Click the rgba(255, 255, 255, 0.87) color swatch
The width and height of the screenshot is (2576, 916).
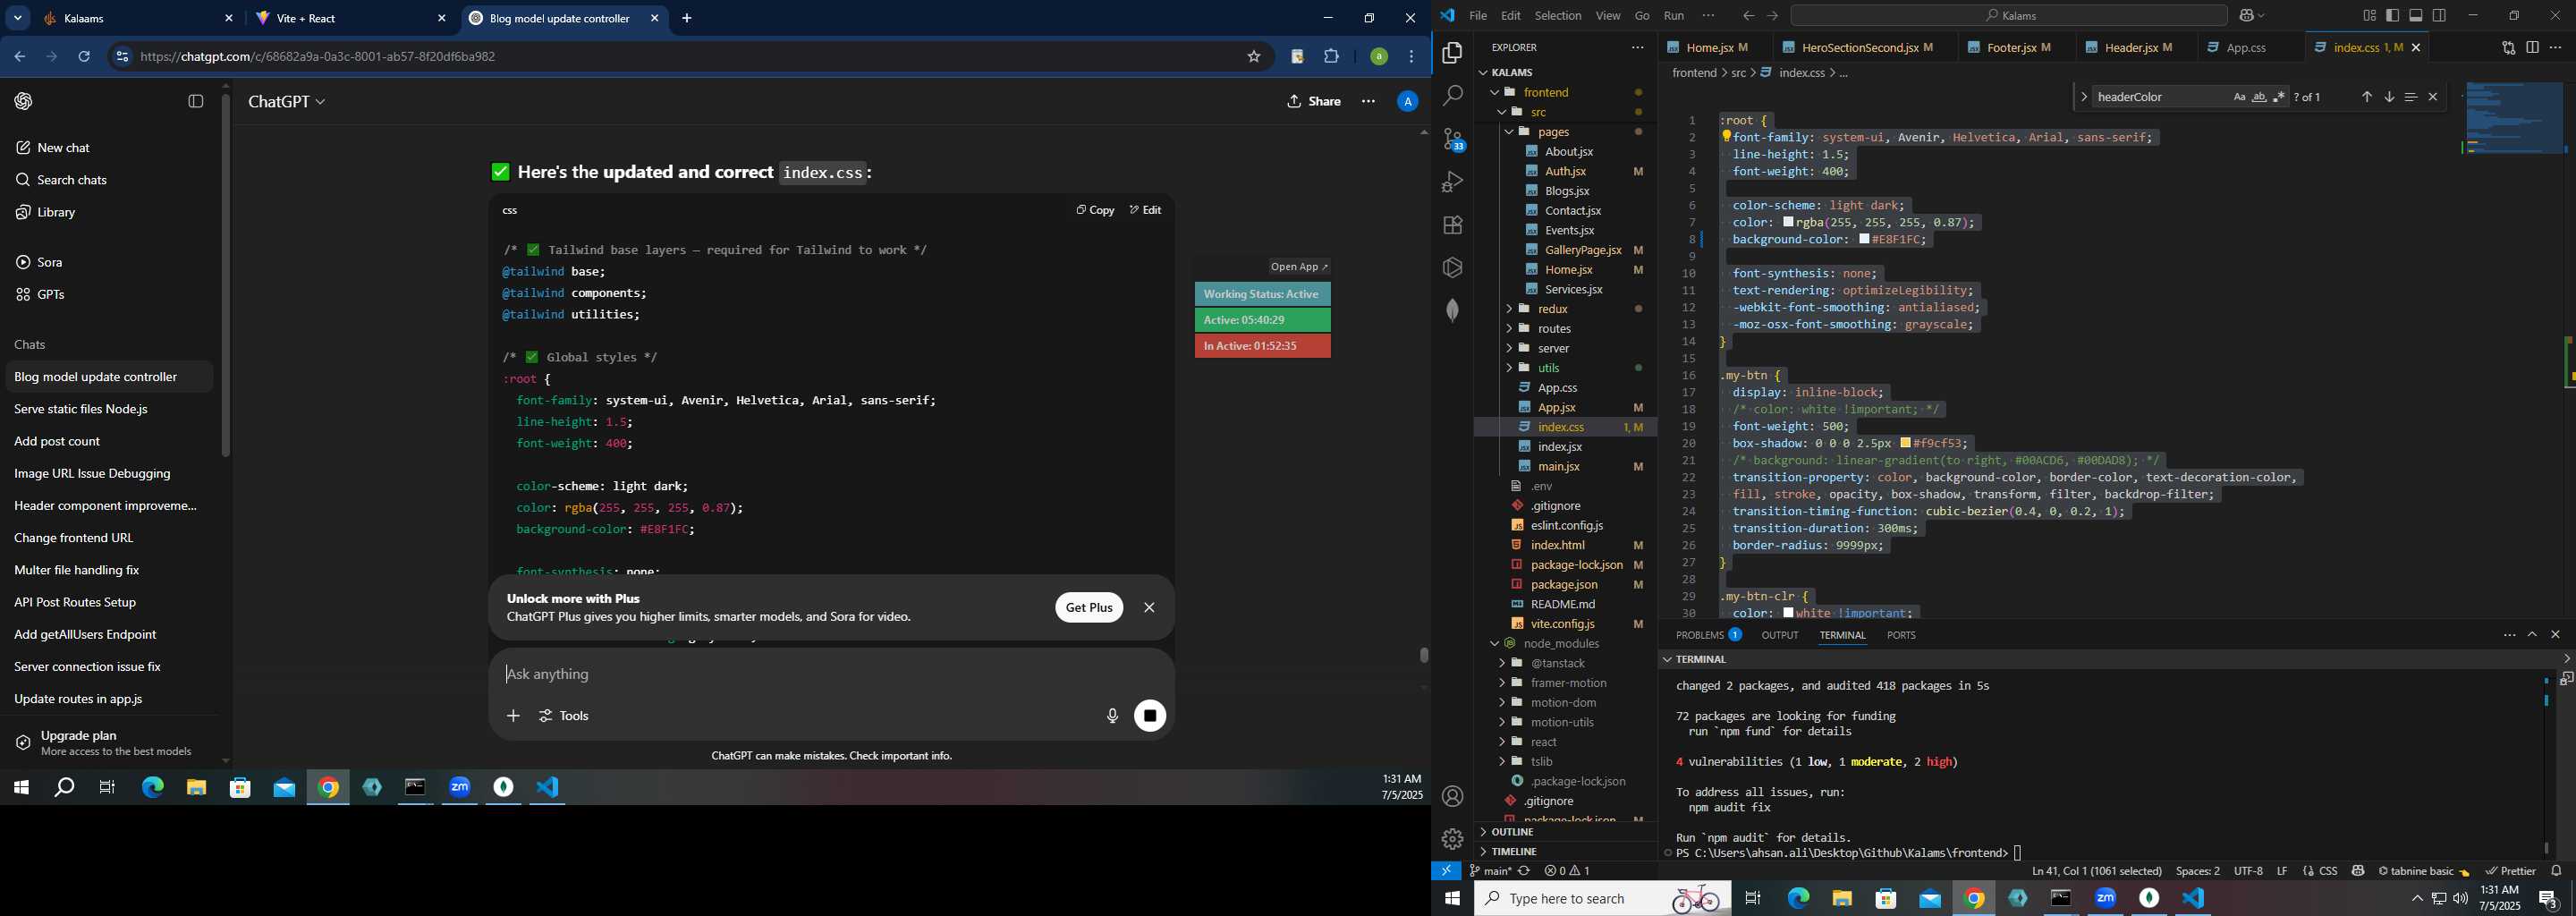pos(1788,223)
